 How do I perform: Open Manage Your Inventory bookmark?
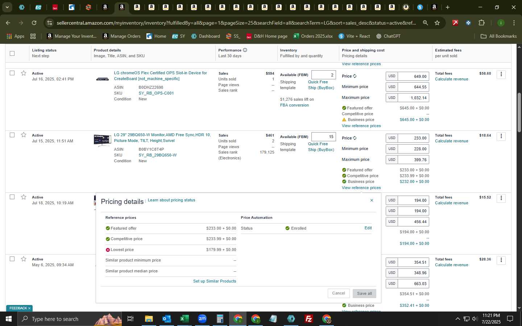point(72,36)
